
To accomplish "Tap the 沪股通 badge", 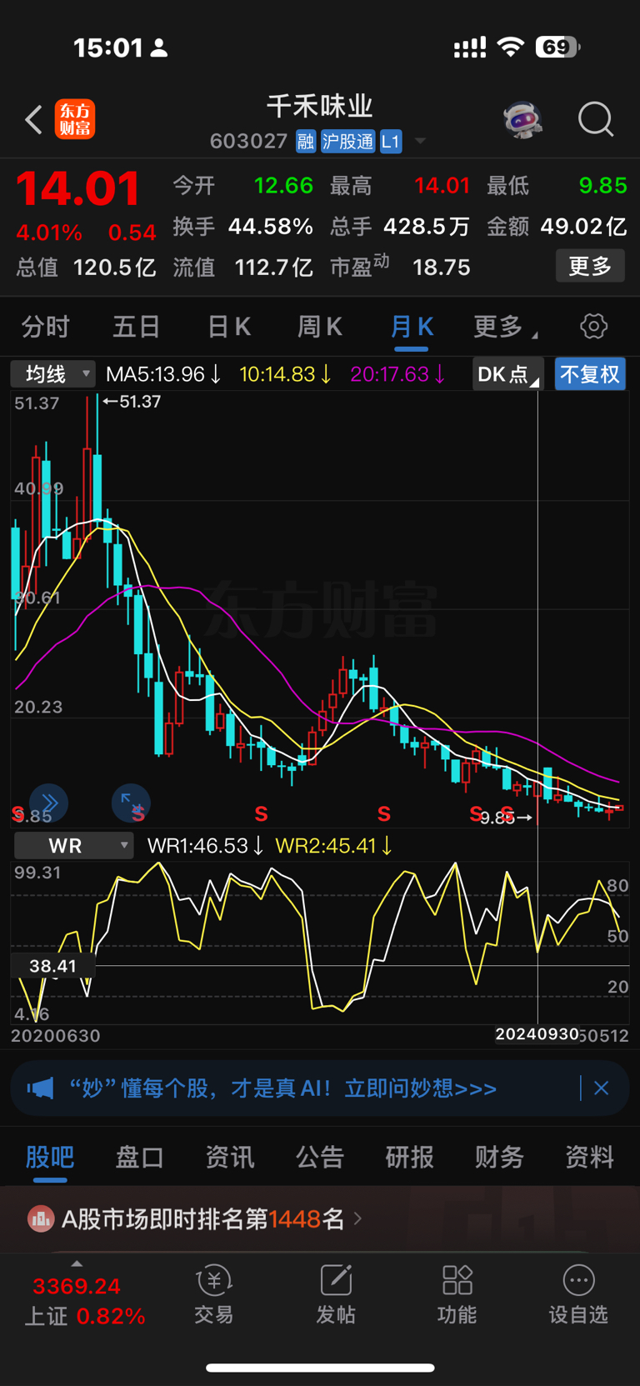I will (x=348, y=142).
